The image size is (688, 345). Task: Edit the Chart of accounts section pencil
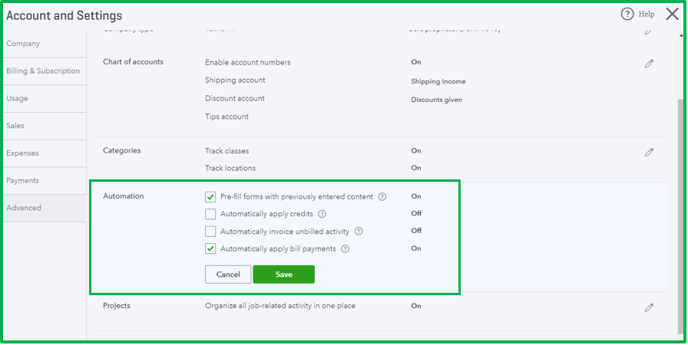(x=649, y=64)
